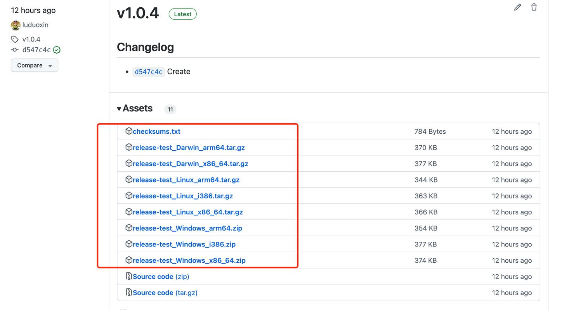Viewport: 581px width, 310px height.
Task: Collapse the Assets section triangle
Action: tap(119, 109)
